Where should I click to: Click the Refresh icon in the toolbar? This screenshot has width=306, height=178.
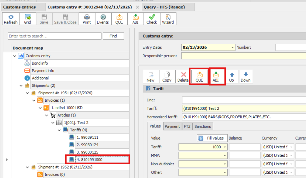click(x=10, y=19)
